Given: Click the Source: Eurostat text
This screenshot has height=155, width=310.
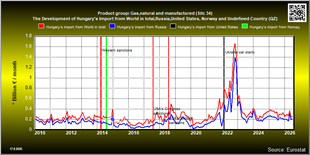Looking at the screenshot, I should 286,149.
